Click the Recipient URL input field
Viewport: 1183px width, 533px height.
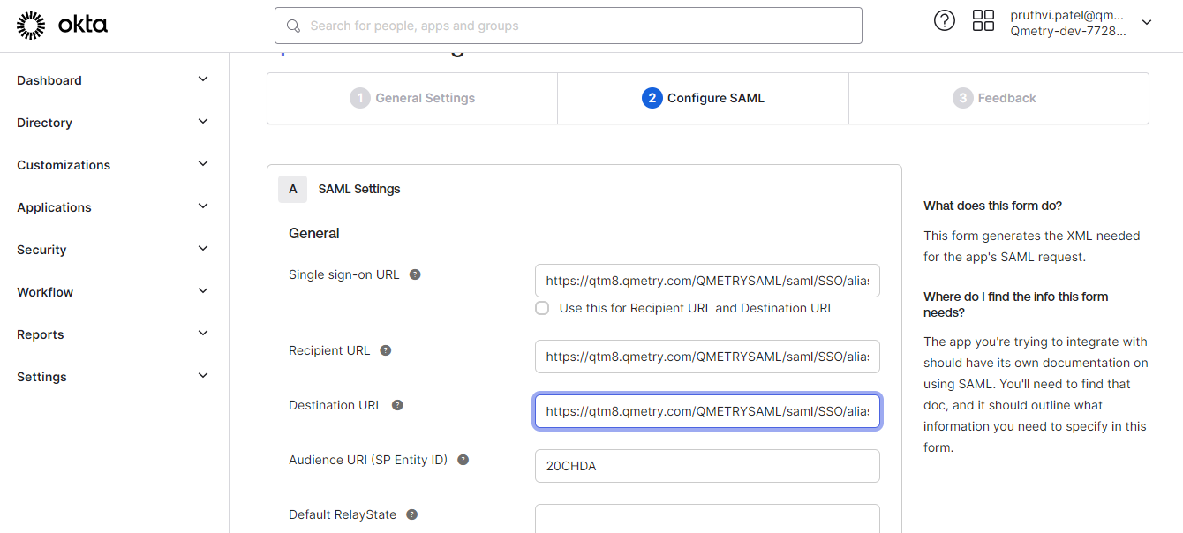coord(707,357)
